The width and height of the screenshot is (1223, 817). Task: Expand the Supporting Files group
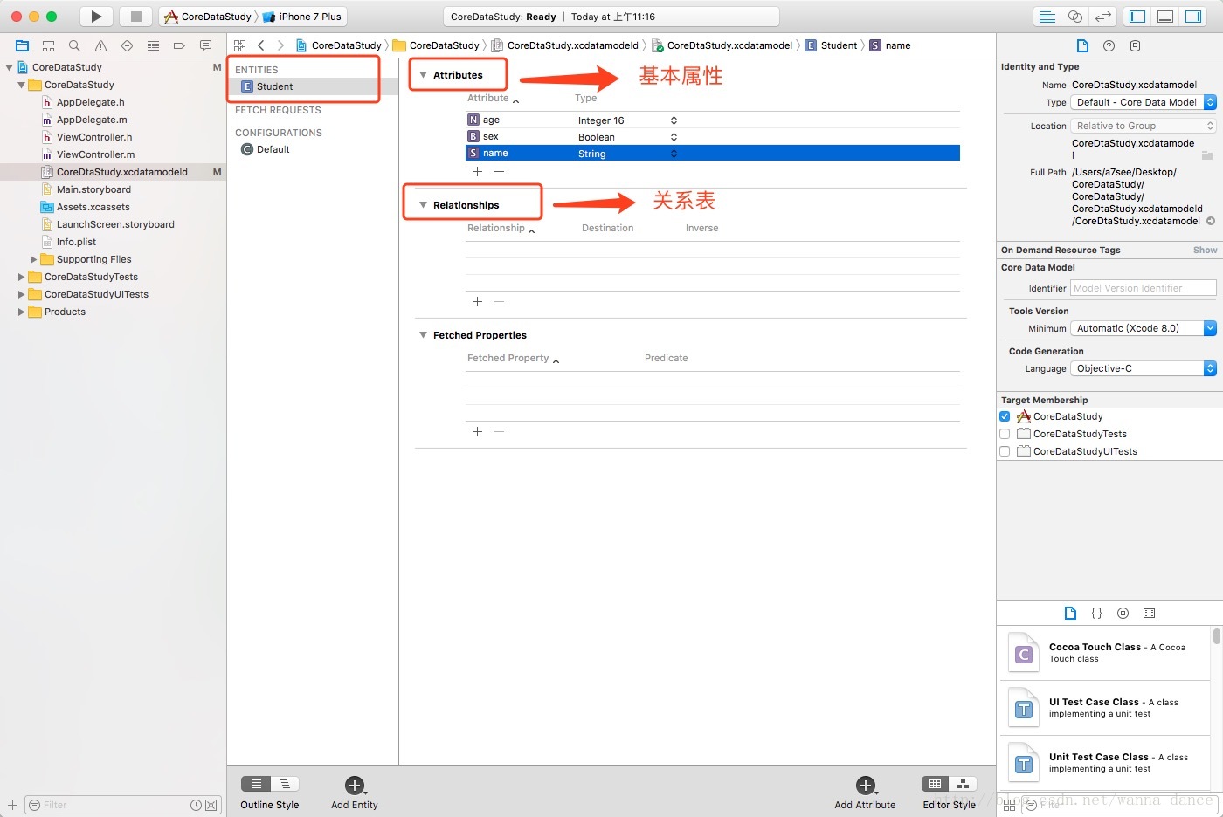(x=34, y=259)
